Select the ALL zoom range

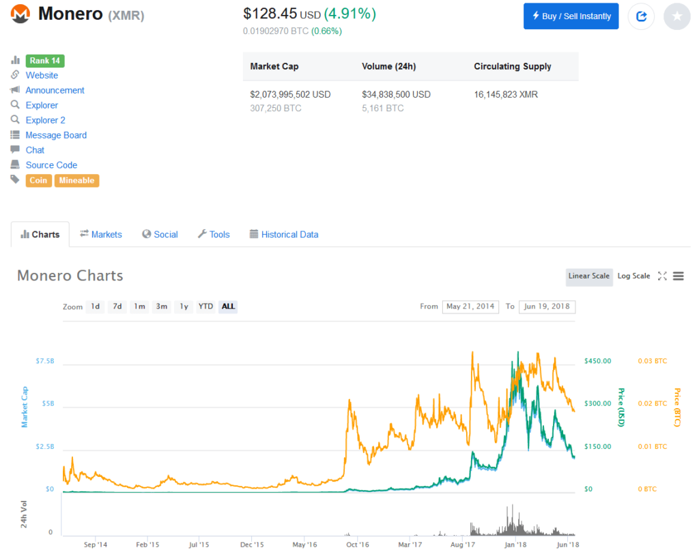tap(228, 306)
